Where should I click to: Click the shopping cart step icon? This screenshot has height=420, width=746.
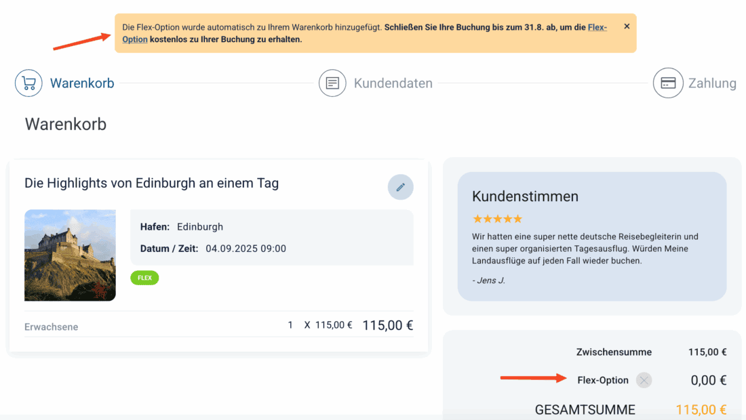tap(28, 83)
